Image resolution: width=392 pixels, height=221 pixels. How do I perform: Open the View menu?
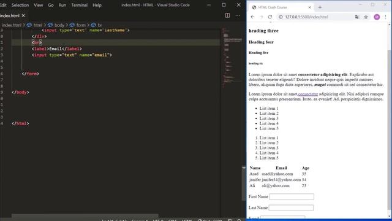point(38,5)
